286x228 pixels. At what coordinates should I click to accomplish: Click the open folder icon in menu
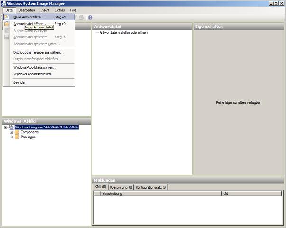(7, 24)
